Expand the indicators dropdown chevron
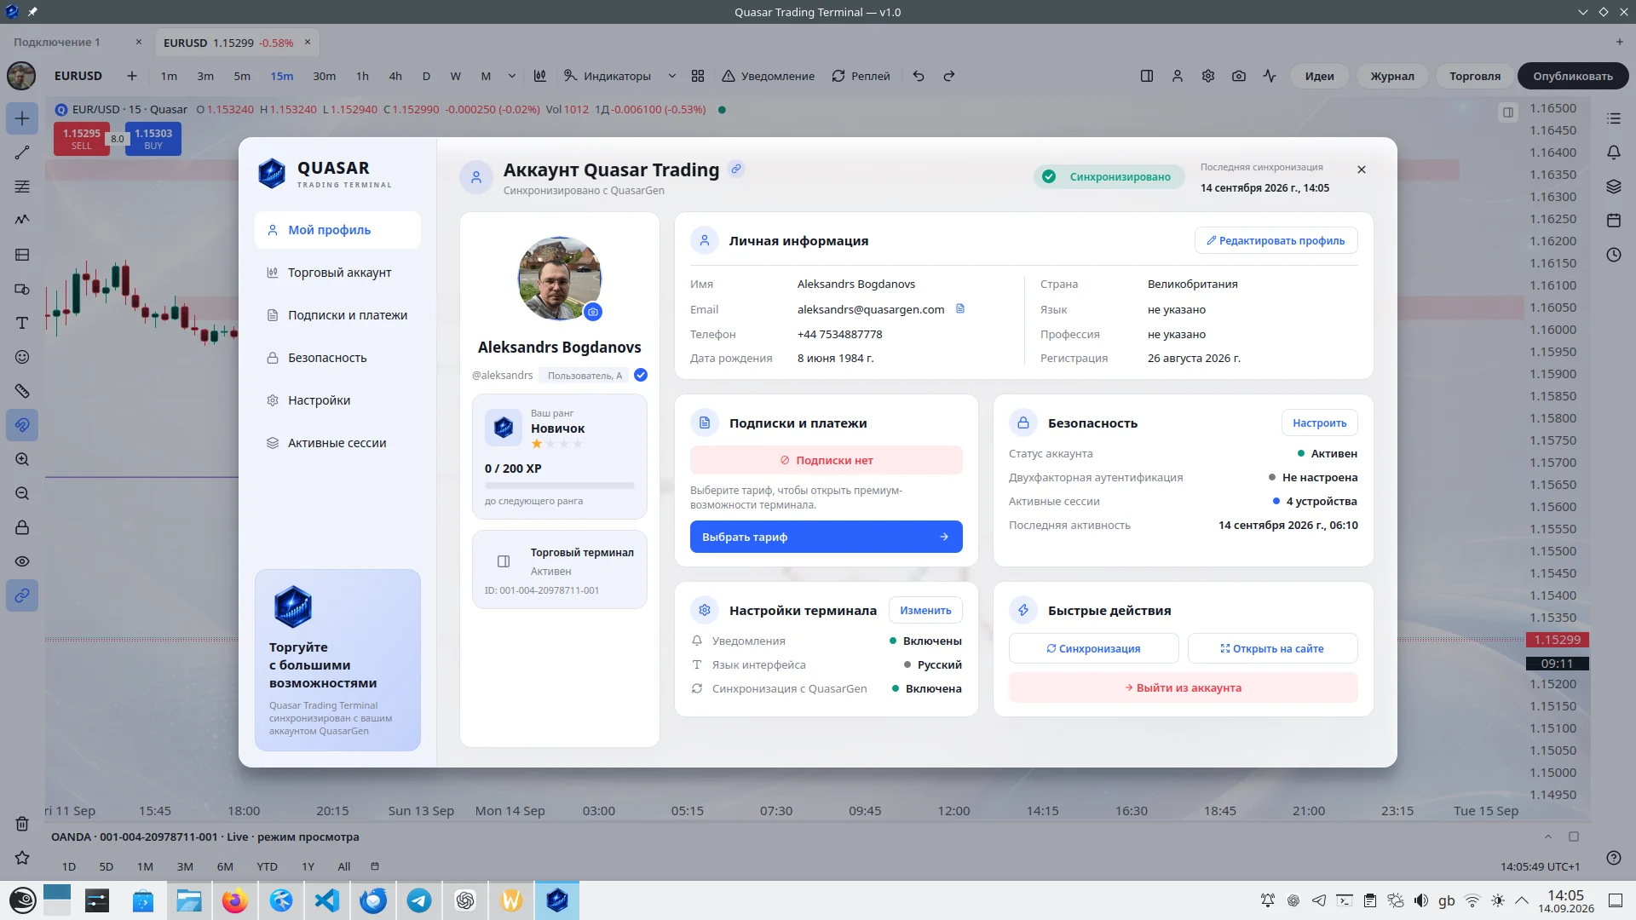 (672, 76)
